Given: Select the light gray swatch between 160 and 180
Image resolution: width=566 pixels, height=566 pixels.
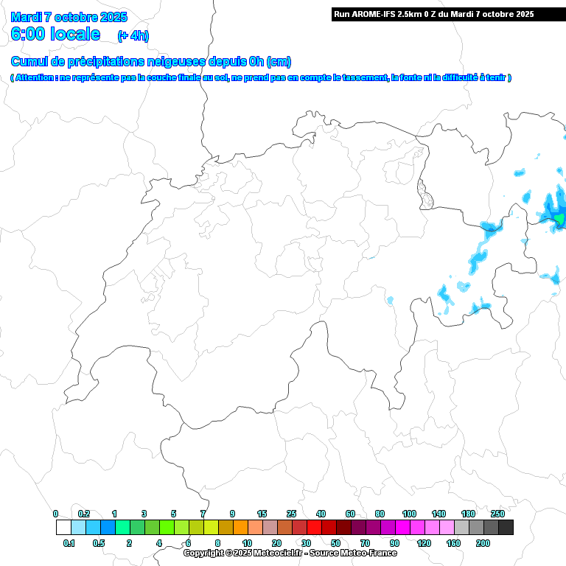Looking at the screenshot, I should (x=461, y=528).
